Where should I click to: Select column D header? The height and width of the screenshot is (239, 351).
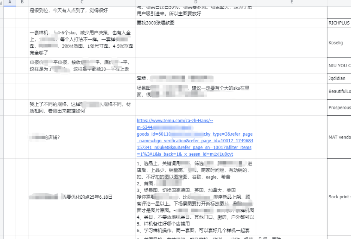pyautogui.click(x=196, y=3)
